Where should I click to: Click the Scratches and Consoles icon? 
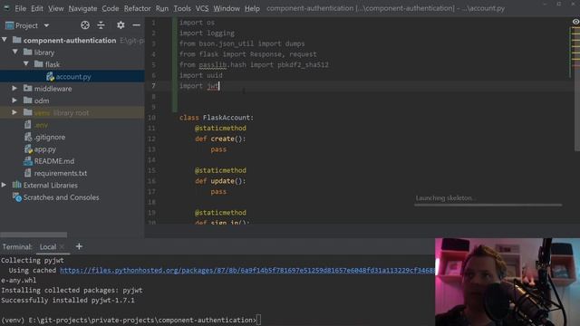click(16, 197)
